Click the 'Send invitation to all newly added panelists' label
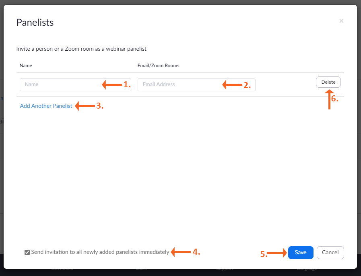Viewport: 361px width, 276px height. pyautogui.click(x=100, y=252)
